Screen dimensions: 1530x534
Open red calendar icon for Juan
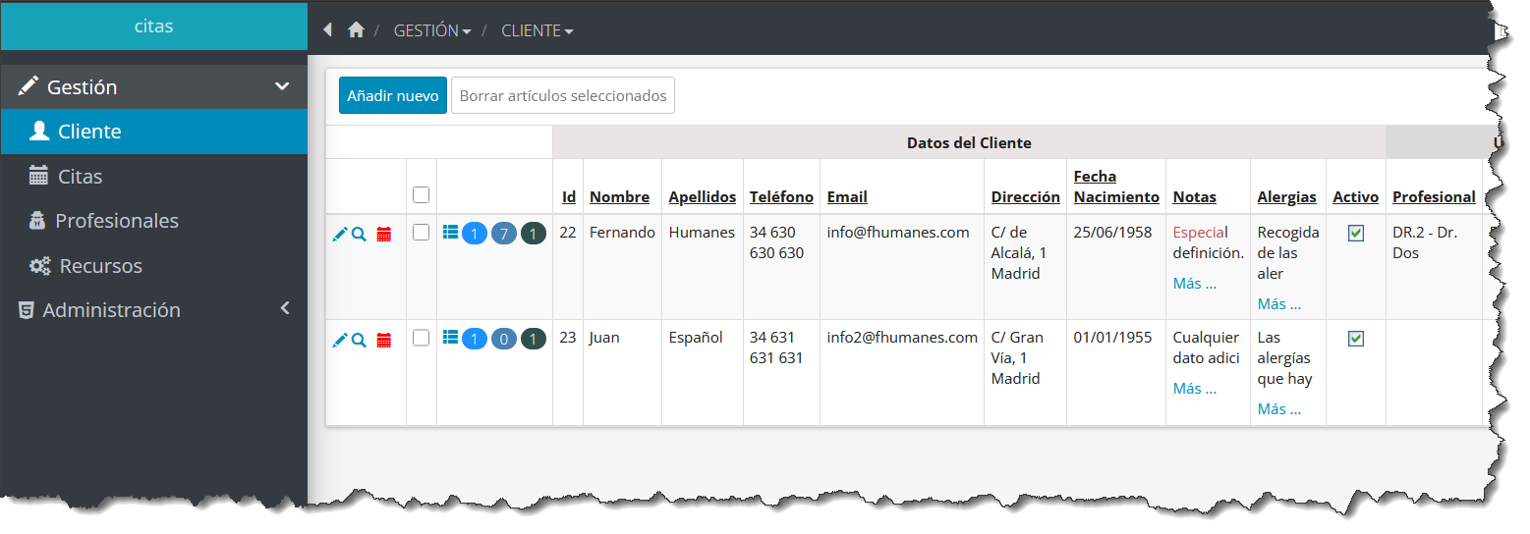[384, 340]
